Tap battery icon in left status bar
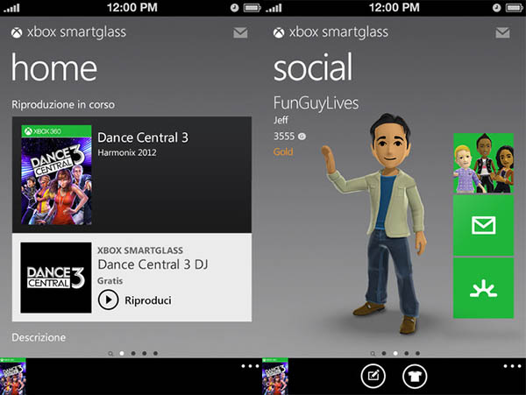Image resolution: width=526 pixels, height=395 pixels. (x=252, y=8)
